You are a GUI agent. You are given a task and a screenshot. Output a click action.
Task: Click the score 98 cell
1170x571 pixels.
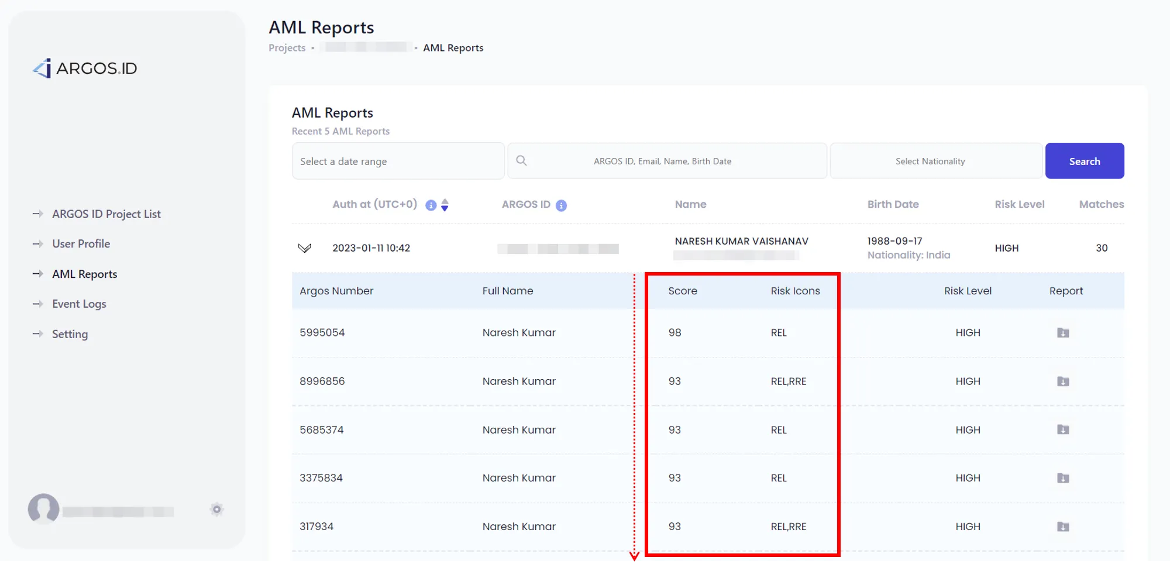click(x=675, y=332)
